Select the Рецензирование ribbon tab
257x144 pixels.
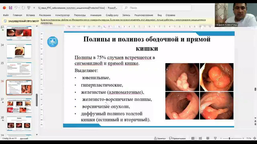[x=144, y=15]
